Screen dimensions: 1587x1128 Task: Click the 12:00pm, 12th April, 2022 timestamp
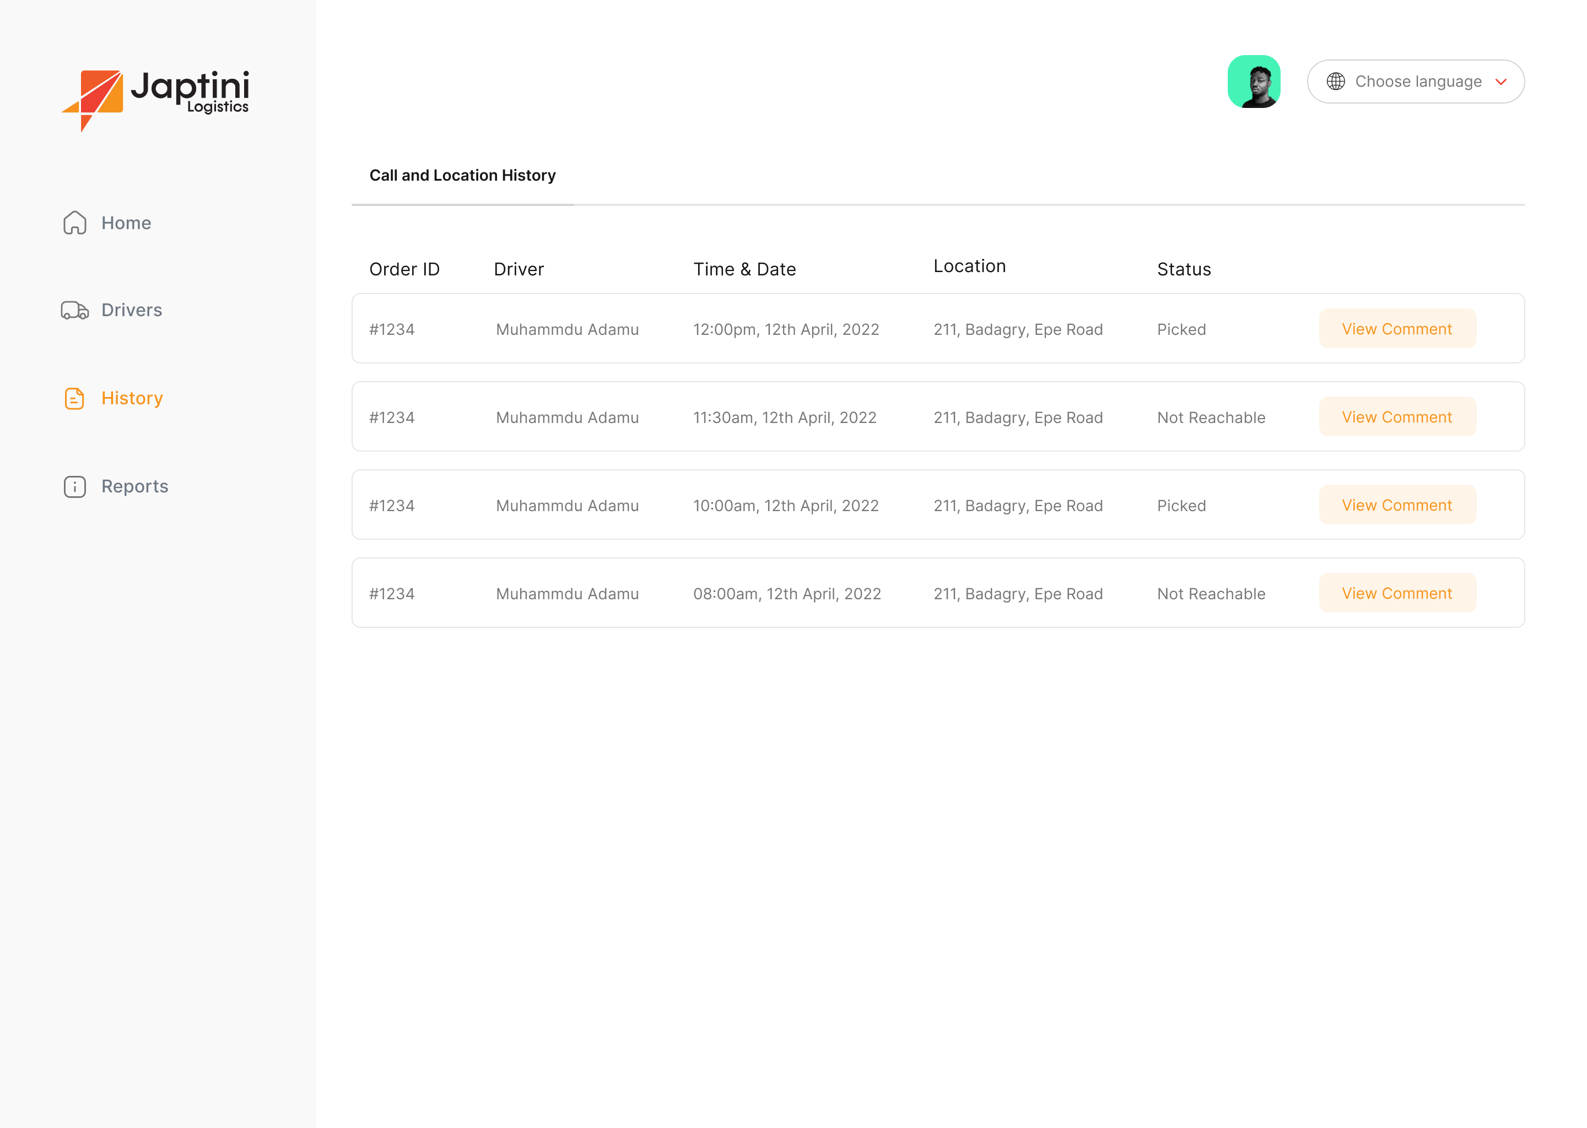tap(786, 329)
